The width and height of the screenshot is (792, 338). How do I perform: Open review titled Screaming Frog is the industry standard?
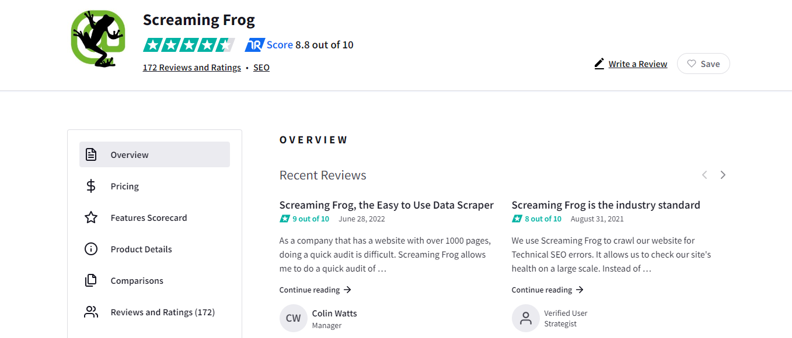pos(606,205)
